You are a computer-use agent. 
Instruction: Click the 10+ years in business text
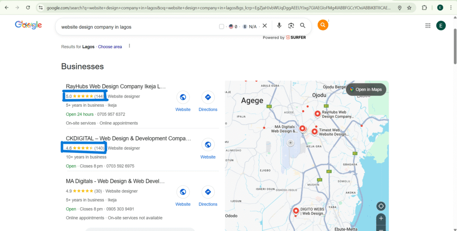(x=86, y=157)
